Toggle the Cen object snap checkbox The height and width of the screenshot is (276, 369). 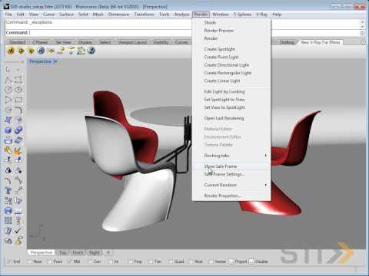[90, 261]
